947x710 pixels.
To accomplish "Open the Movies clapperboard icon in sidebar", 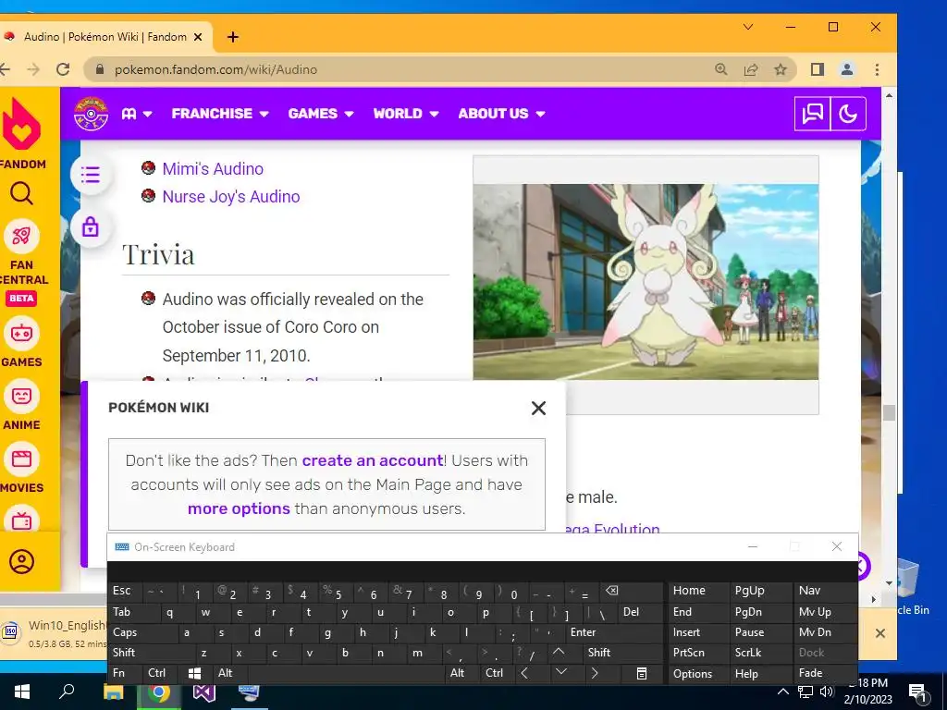I will tap(22, 459).
